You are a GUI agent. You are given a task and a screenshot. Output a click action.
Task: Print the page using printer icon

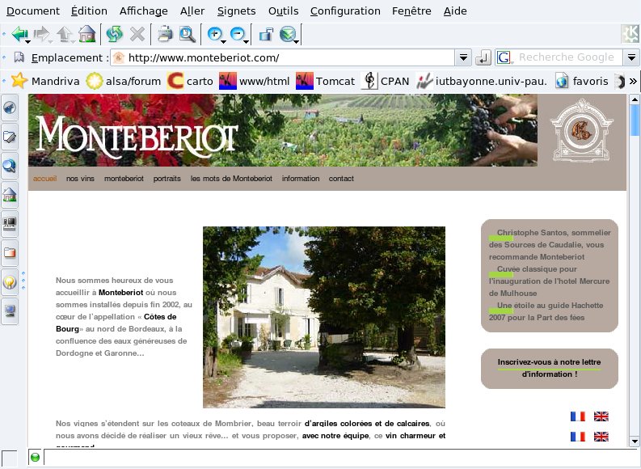(165, 34)
